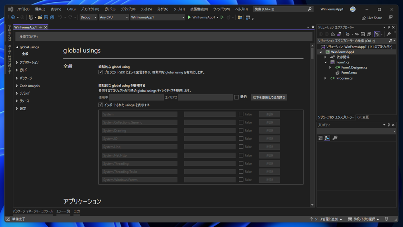Open the Git(G) menu
403x227 pixels.
click(71, 9)
